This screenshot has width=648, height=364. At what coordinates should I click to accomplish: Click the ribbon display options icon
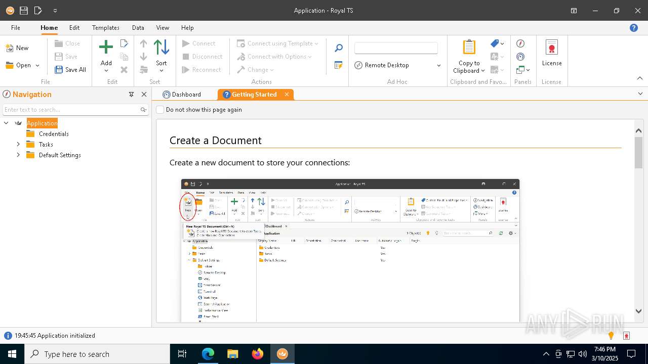click(x=574, y=11)
